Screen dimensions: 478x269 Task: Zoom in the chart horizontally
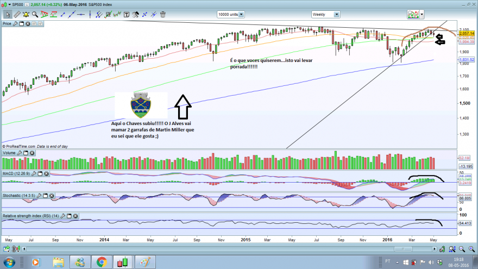click(x=471, y=249)
